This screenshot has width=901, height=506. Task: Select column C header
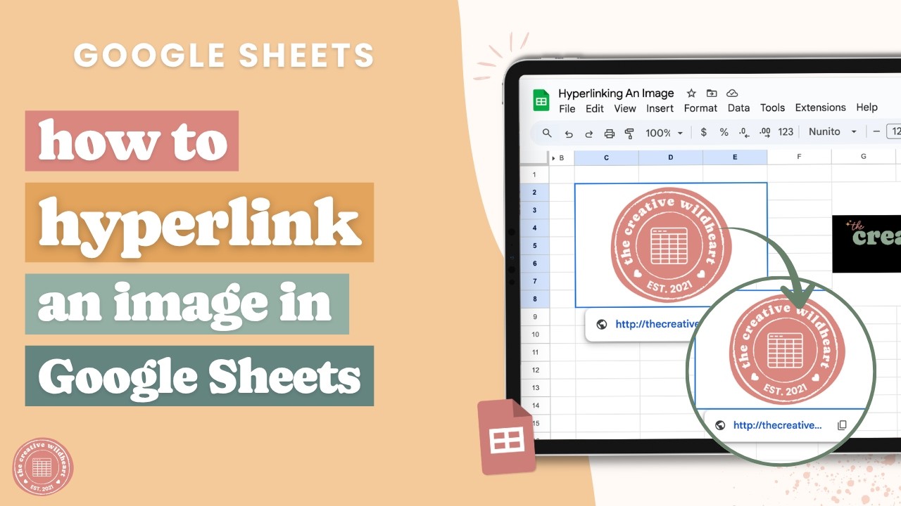(x=606, y=157)
